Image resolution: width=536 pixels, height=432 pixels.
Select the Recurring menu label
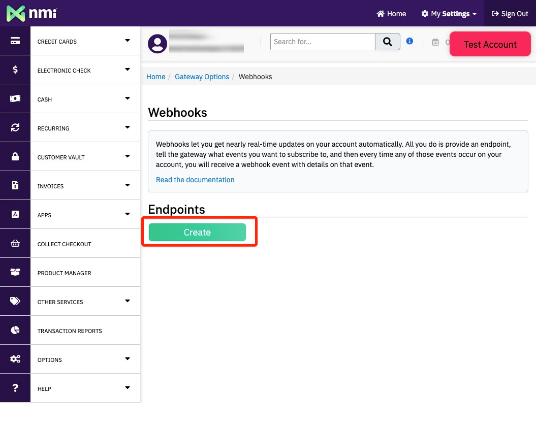53,128
